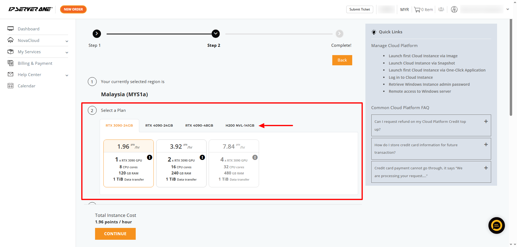Open the MYR currency selector

coord(404,9)
